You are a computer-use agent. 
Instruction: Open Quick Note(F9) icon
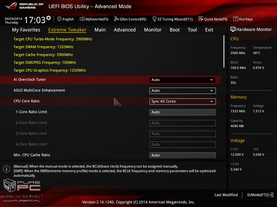pos(201,19)
